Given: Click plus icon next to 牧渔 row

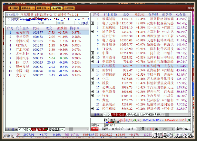Looking at the screenshot, I should [93, 96].
